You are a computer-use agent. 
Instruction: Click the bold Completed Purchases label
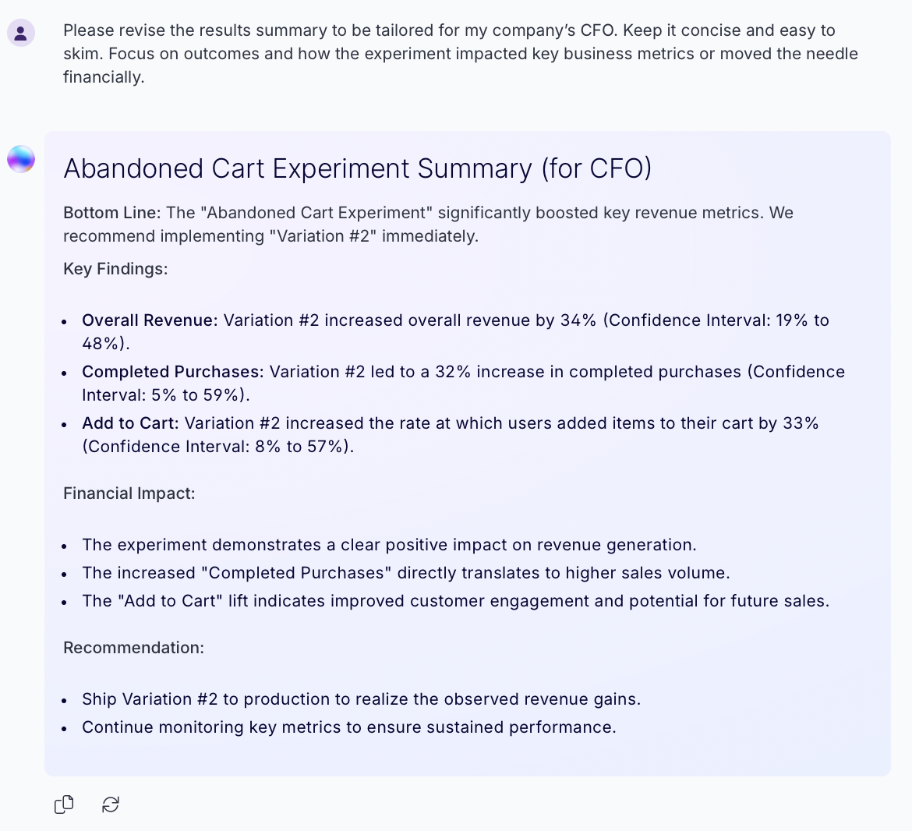(x=172, y=372)
